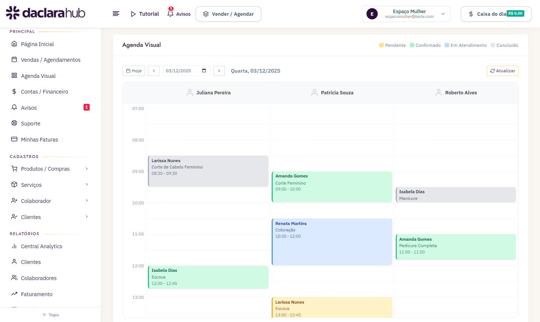Open the Avisos sidebar item

[51, 107]
